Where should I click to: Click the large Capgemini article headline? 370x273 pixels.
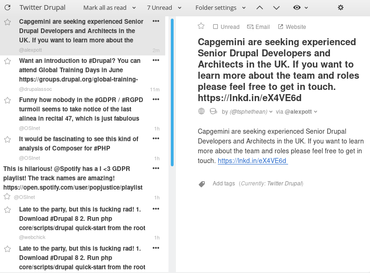coord(278,70)
